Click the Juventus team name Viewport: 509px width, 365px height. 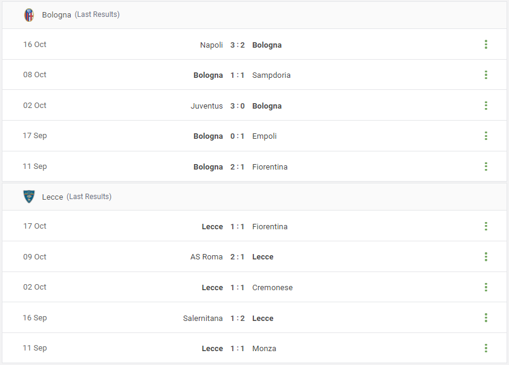pos(207,106)
